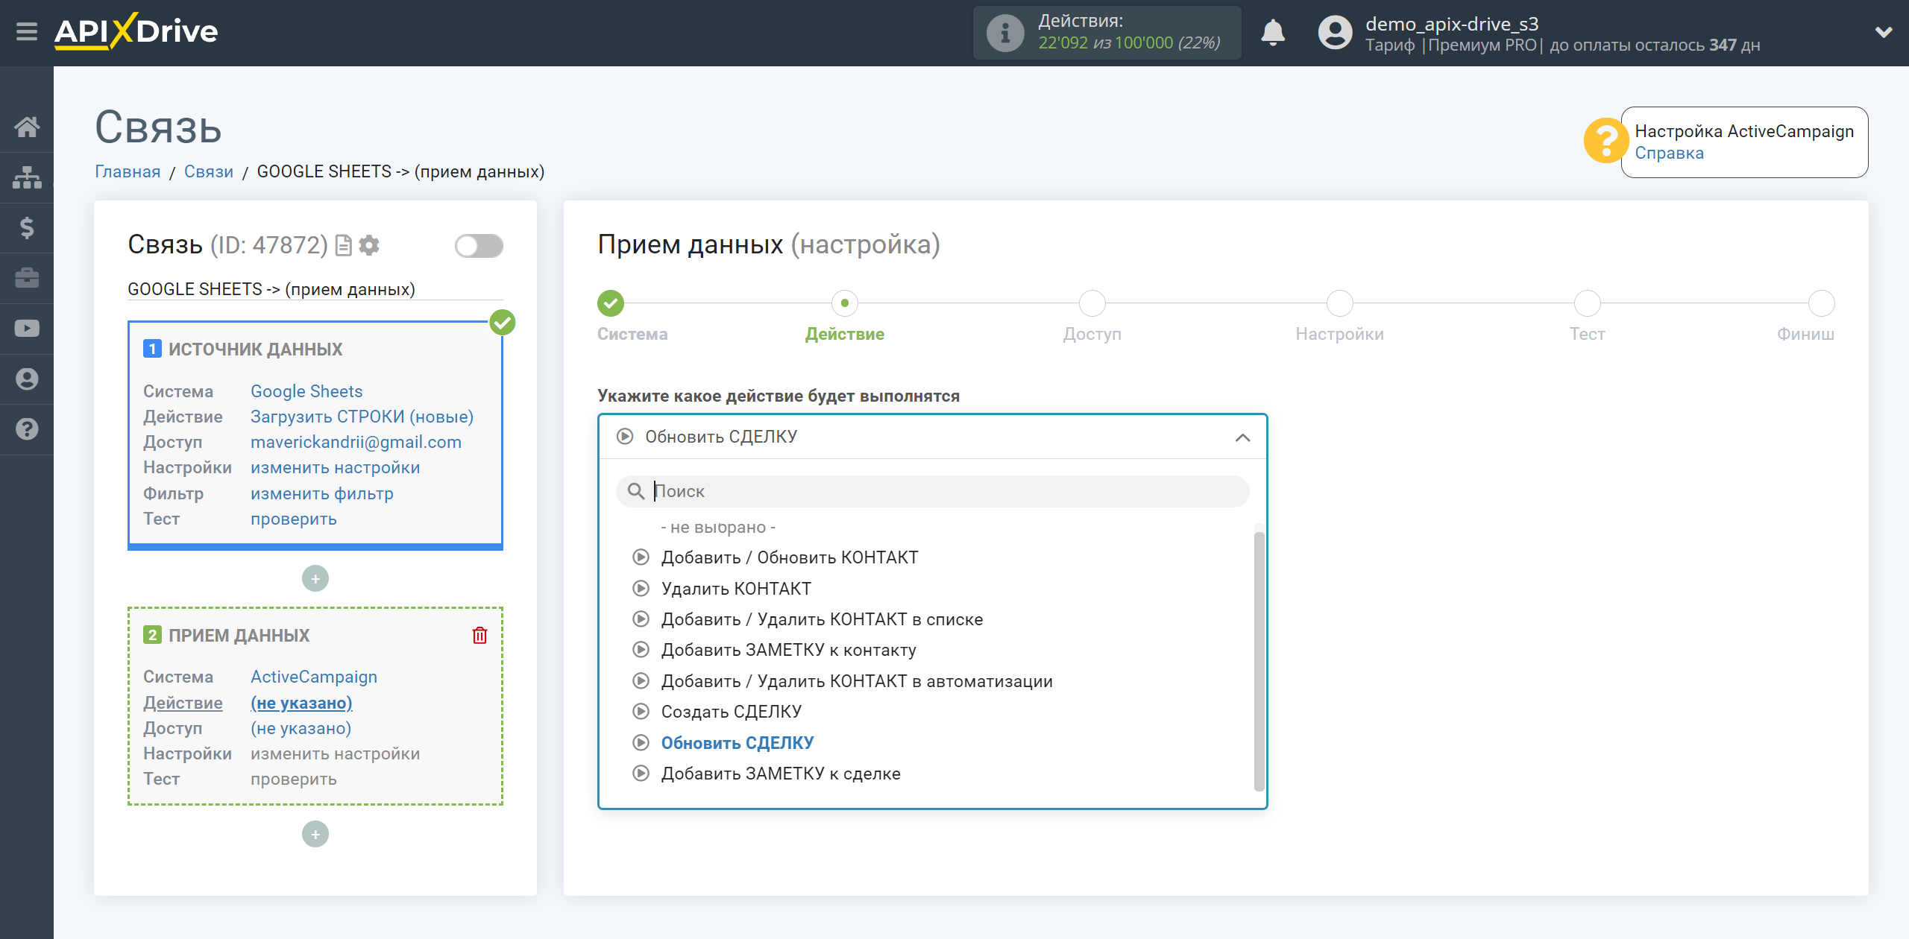The image size is (1909, 939).
Task: Focus the Поиск search field
Action: pos(932,491)
